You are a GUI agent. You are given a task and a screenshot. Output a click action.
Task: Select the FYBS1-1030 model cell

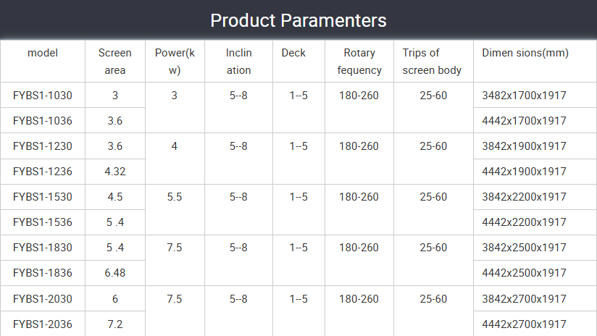[43, 95]
